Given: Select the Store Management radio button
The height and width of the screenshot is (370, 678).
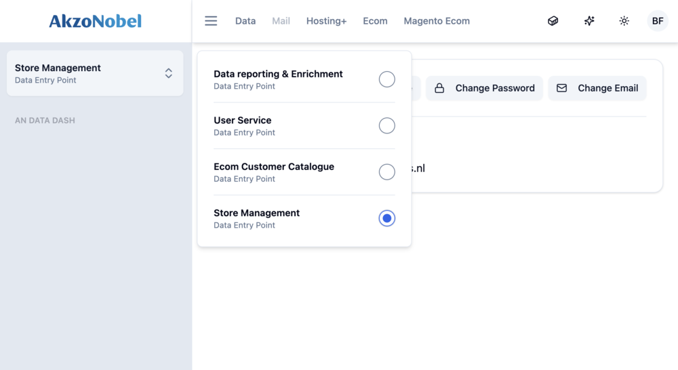Looking at the screenshot, I should [386, 218].
